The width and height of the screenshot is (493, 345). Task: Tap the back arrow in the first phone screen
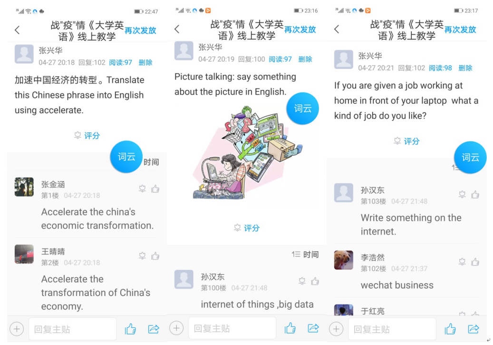click(17, 30)
